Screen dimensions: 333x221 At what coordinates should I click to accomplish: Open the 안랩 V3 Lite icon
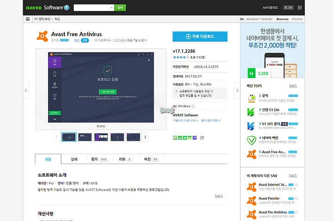pos(252,112)
